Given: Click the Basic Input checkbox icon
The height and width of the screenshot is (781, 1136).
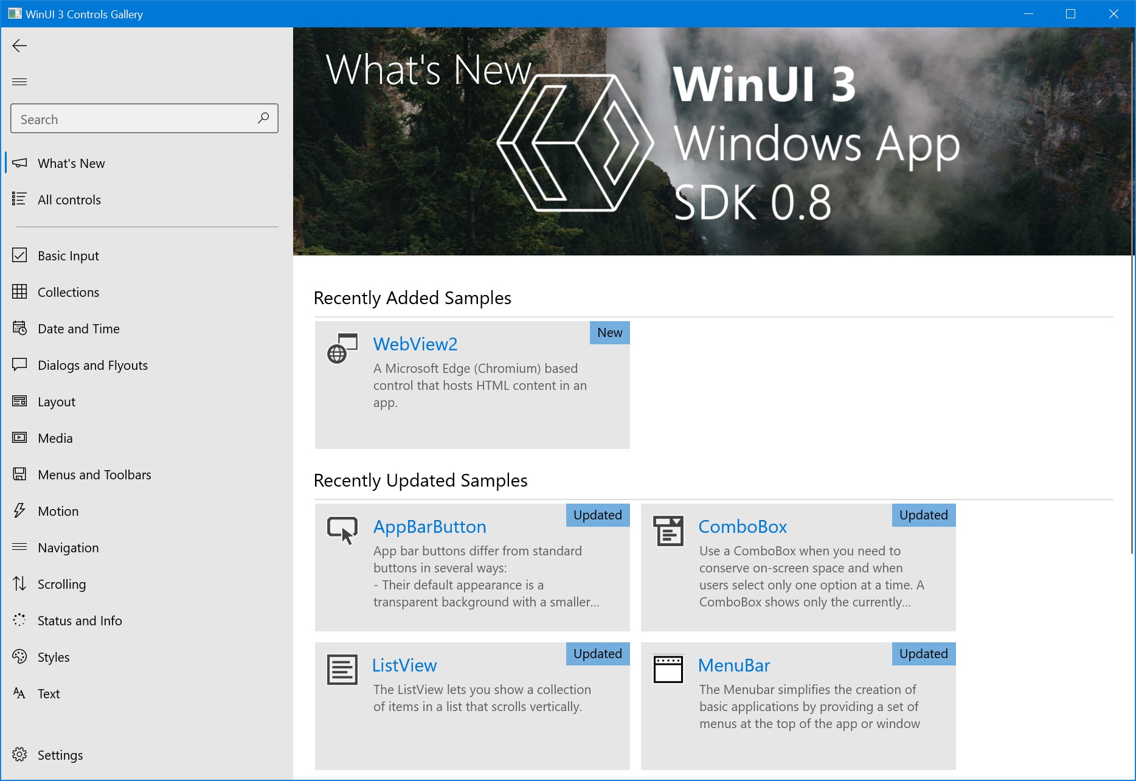Looking at the screenshot, I should coord(19,255).
